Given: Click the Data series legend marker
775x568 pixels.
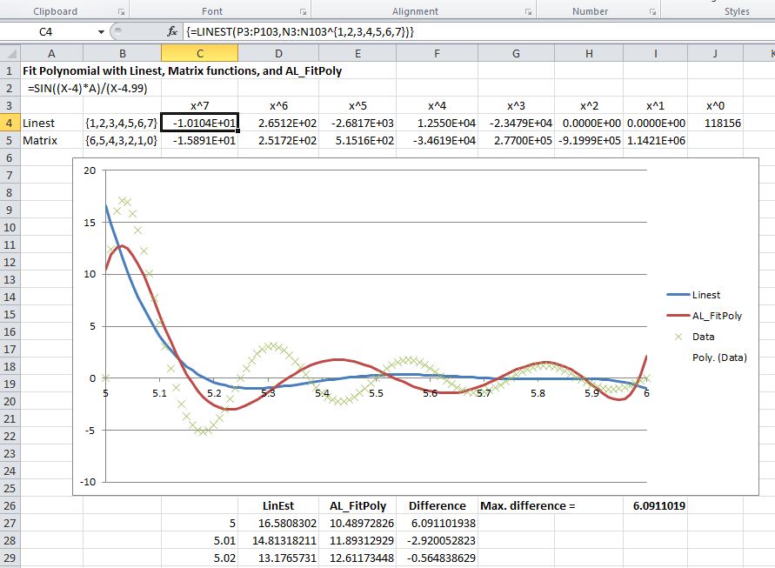Looking at the screenshot, I should tap(678, 337).
